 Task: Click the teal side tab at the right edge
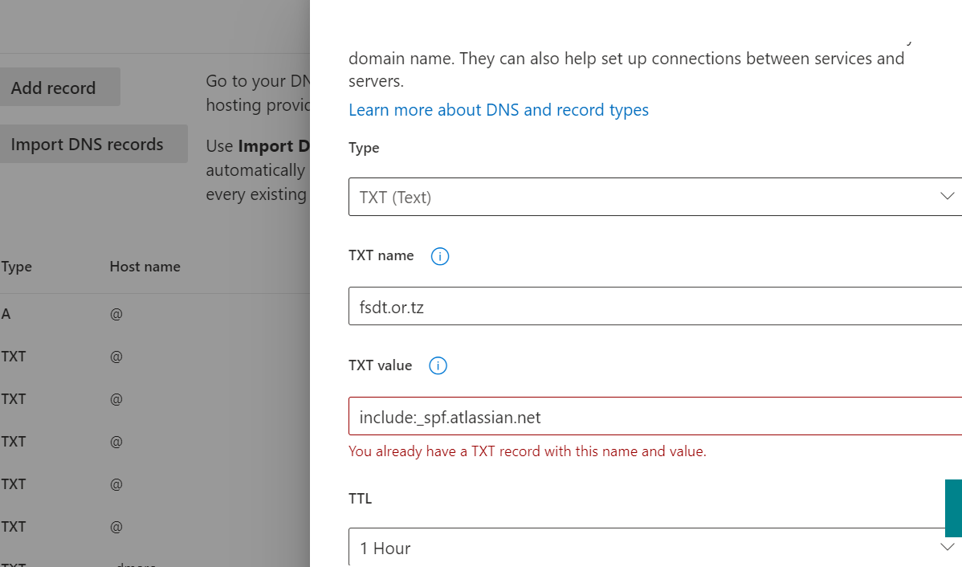[953, 508]
